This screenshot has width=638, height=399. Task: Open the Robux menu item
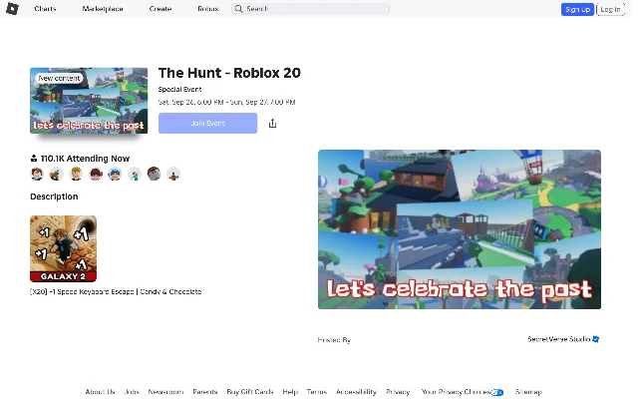click(208, 9)
